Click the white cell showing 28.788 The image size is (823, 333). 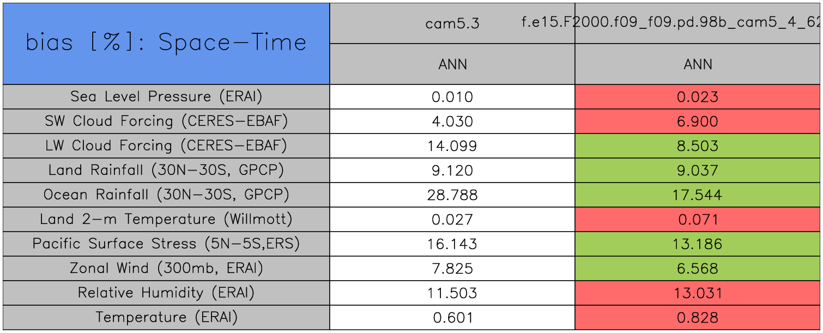click(452, 195)
